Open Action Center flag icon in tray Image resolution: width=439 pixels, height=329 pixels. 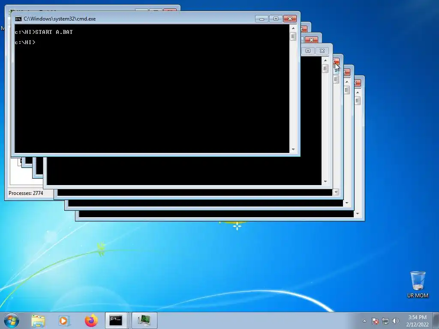(x=375, y=321)
